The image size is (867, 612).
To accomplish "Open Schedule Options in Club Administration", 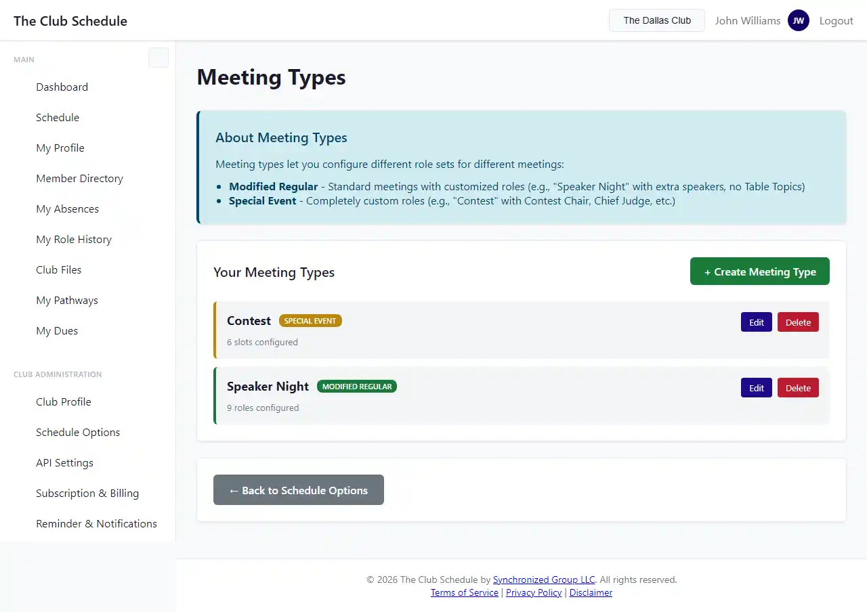I will 78,433.
